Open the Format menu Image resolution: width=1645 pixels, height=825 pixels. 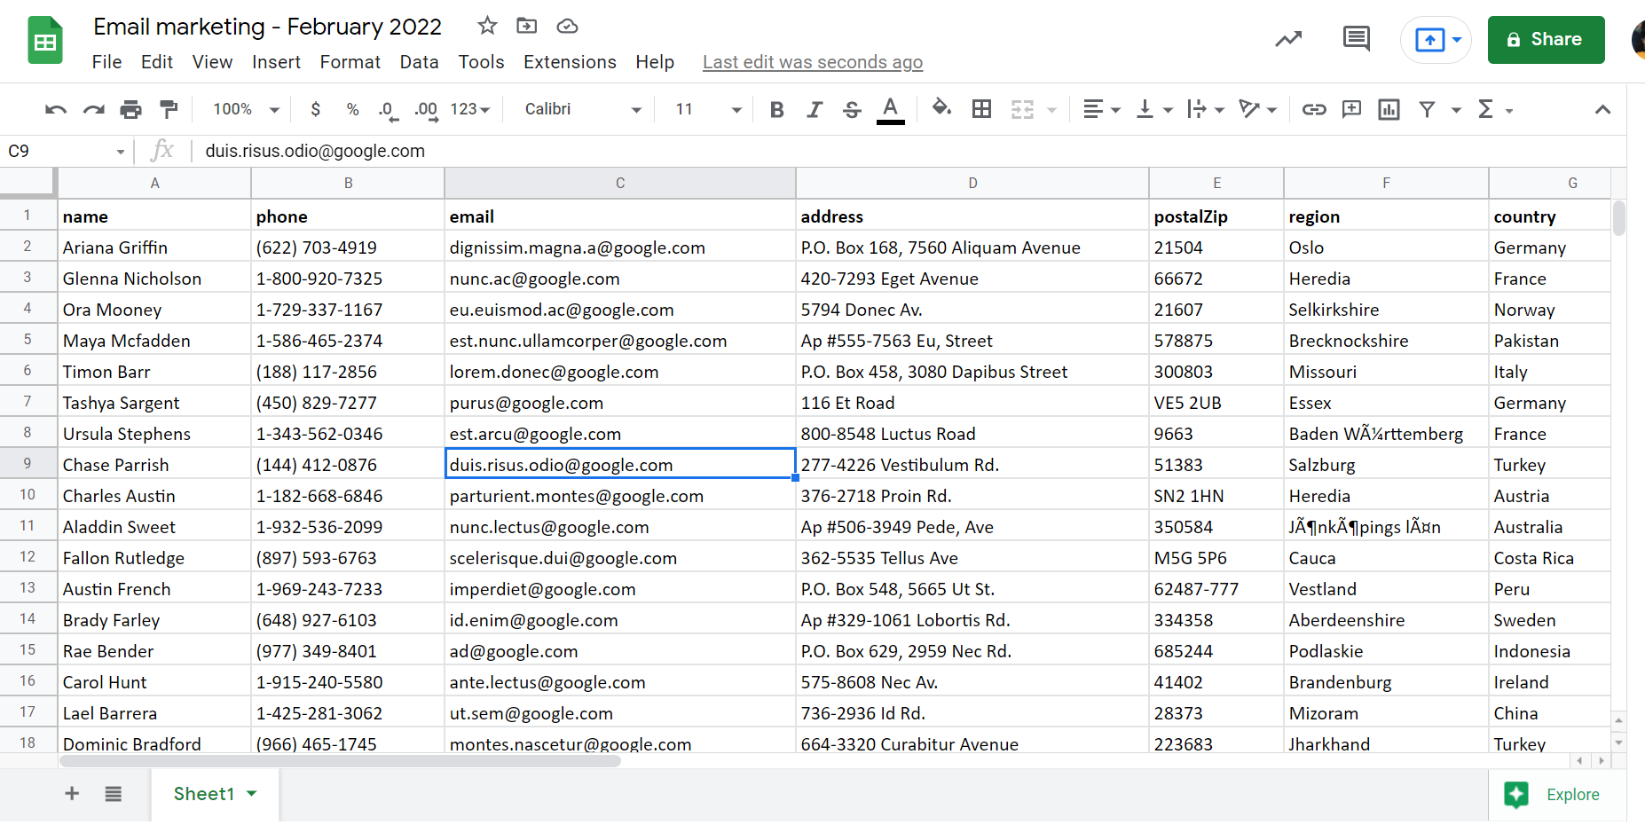click(350, 62)
